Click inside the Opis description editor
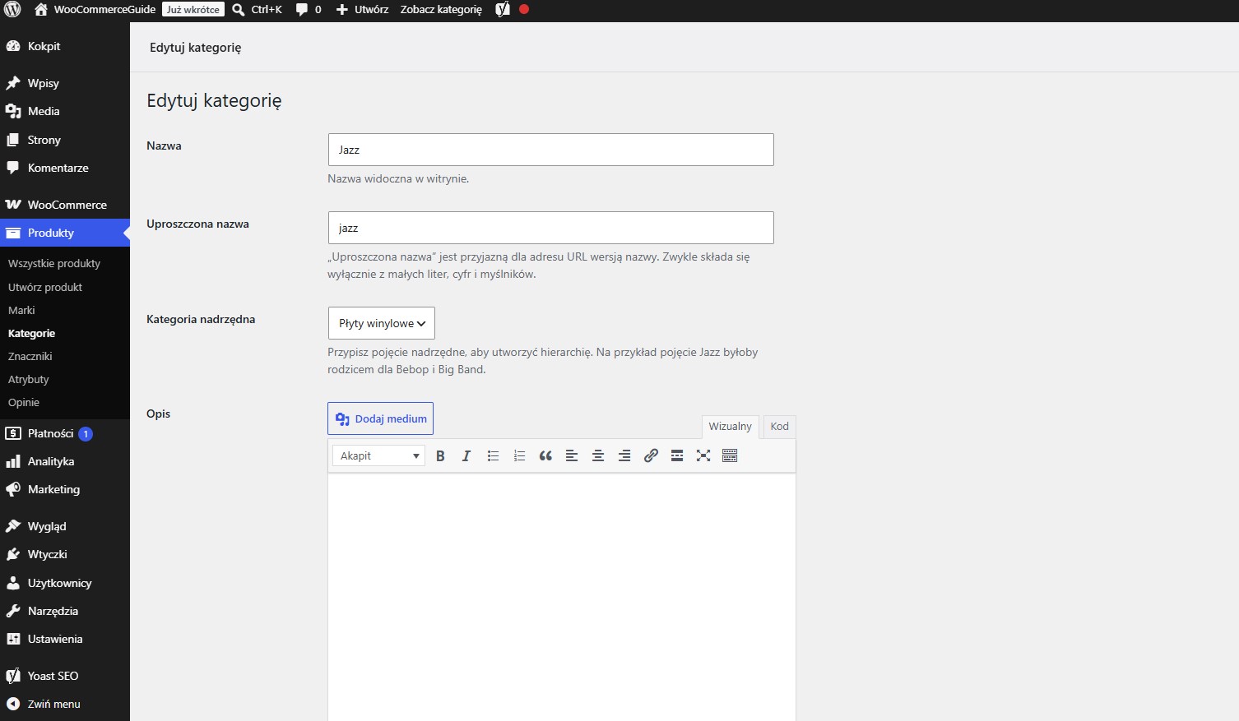Screen dimensions: 1239x721 pos(562,597)
